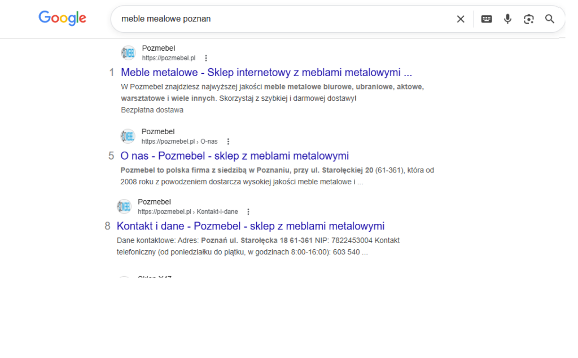Open 'Meble metalowe - Sklep internetowy' result
Image resolution: width=578 pixels, height=358 pixels.
tap(266, 73)
